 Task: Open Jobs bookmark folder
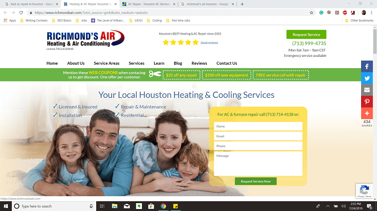pos(81,21)
